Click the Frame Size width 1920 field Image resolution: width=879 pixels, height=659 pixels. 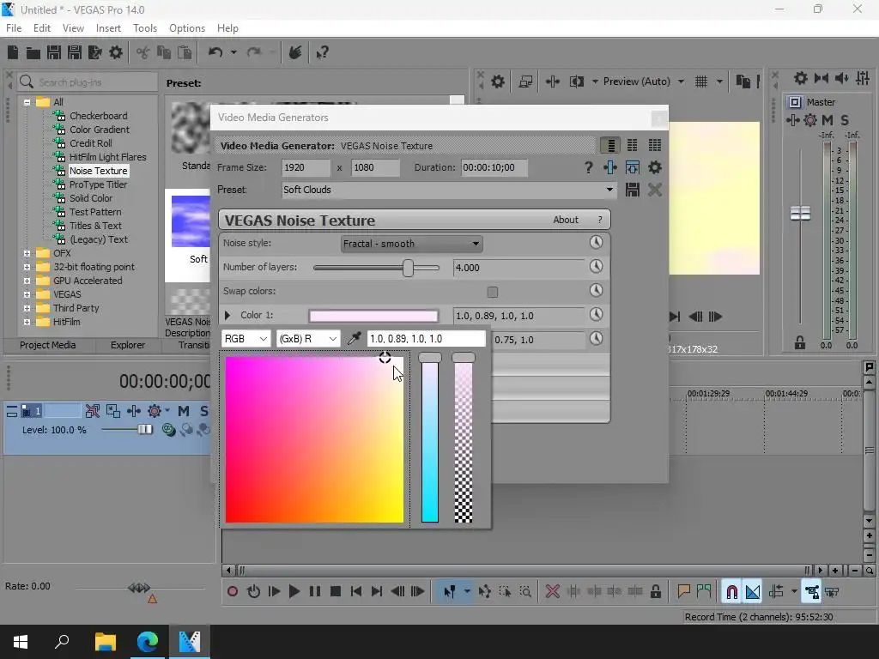306,167
